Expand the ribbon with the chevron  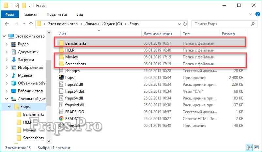click(251, 14)
